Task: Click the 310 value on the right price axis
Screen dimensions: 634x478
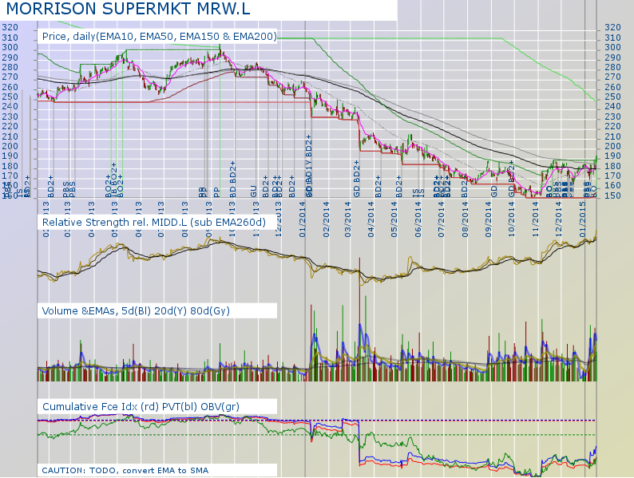Action: coord(612,38)
